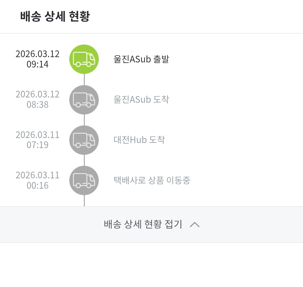Select the 울진ASub 출발 status text
The width and height of the screenshot is (303, 287).
[141, 59]
